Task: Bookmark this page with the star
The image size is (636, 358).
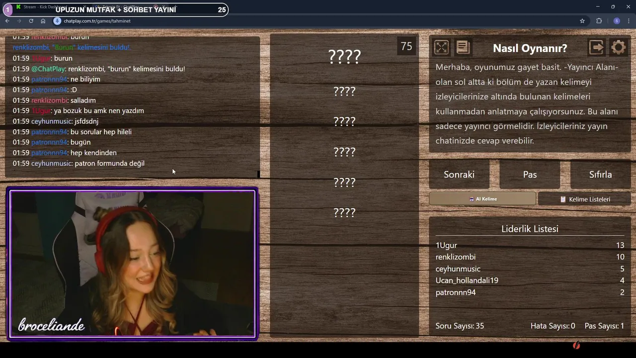Action: pos(582,21)
